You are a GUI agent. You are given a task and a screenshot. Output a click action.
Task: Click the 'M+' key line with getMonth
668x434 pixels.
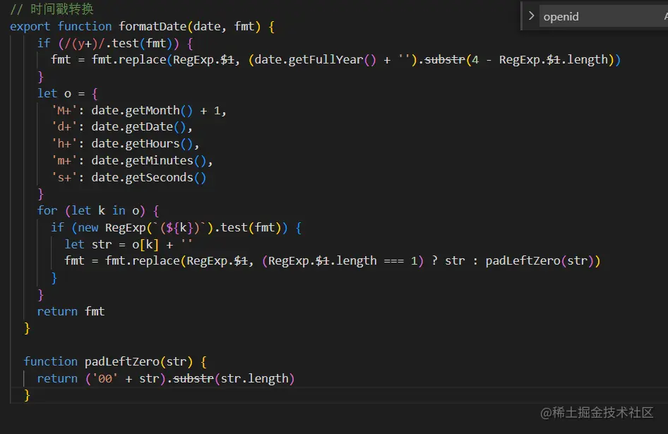pyautogui.click(x=138, y=110)
